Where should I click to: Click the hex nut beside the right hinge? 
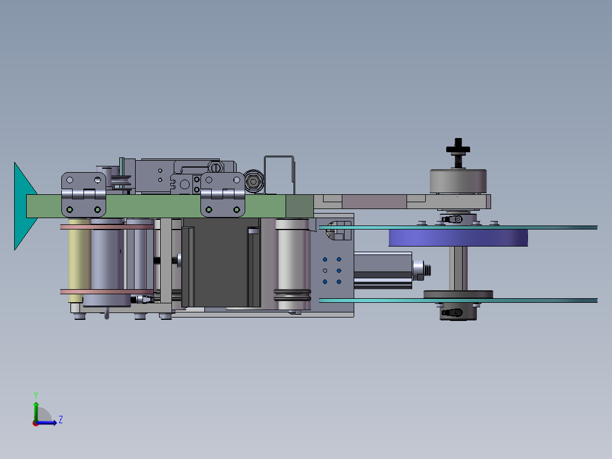tap(254, 181)
